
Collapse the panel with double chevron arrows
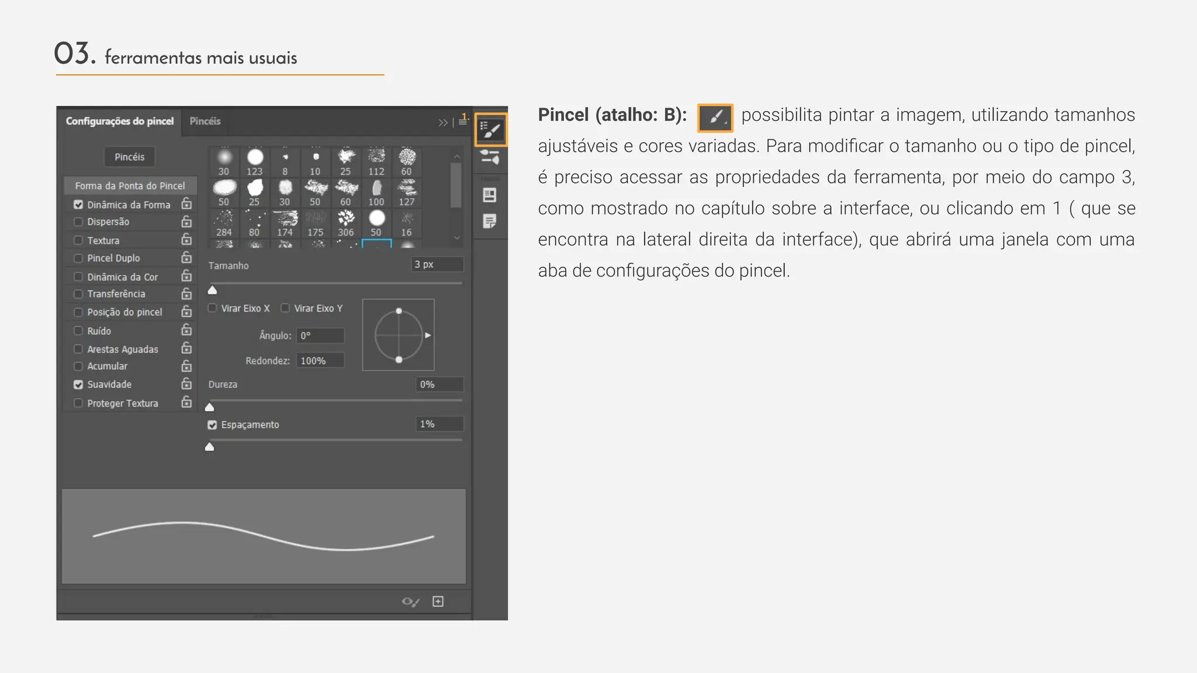(442, 123)
